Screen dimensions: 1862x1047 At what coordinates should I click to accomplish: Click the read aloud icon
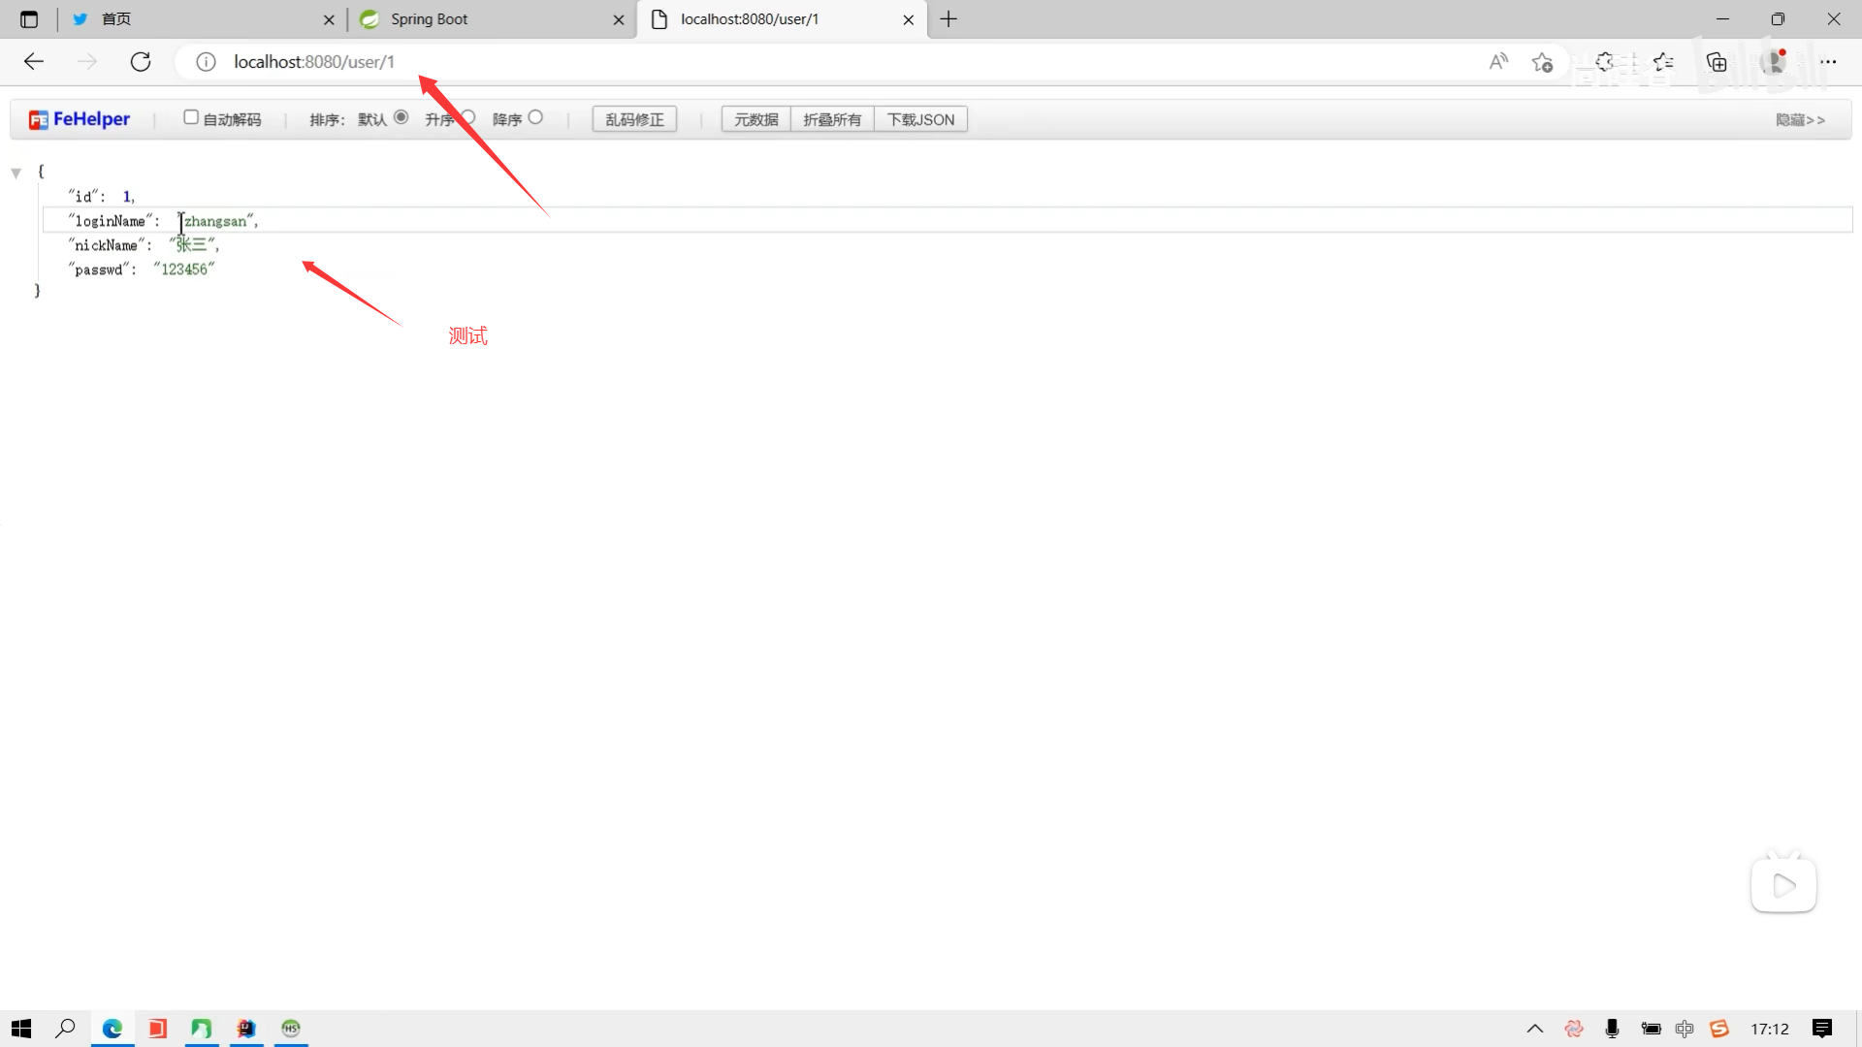(x=1498, y=62)
